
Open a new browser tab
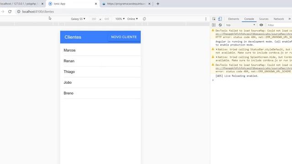[x=158, y=4]
